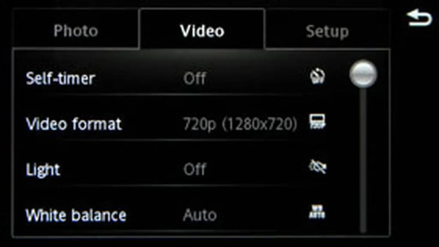The width and height of the screenshot is (439, 247).
Task: Select the White balance setting label
Action: tap(76, 215)
